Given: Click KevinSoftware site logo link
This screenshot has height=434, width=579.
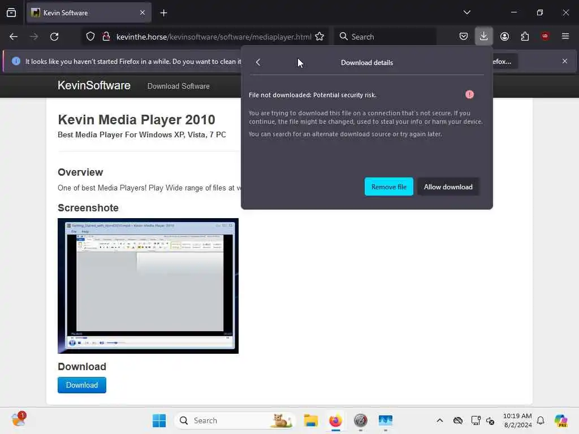Looking at the screenshot, I should [94, 86].
